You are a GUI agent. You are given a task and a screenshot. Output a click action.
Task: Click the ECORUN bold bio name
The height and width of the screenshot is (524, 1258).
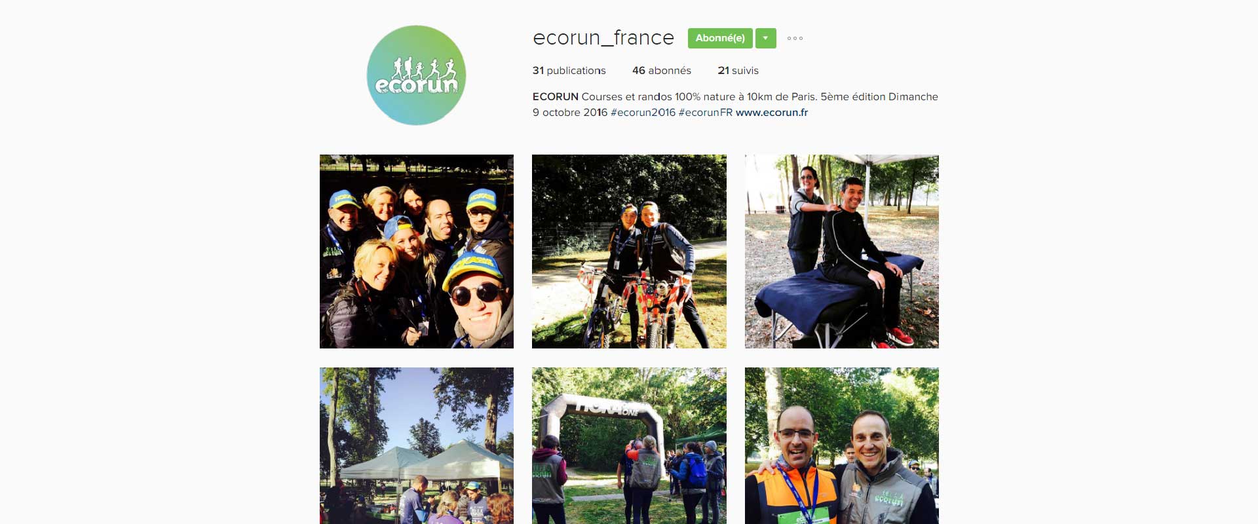pos(555,96)
